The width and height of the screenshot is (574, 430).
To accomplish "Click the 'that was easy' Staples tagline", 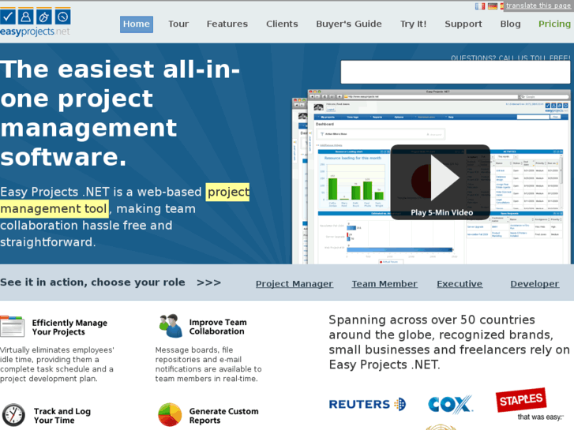I will tap(540, 417).
